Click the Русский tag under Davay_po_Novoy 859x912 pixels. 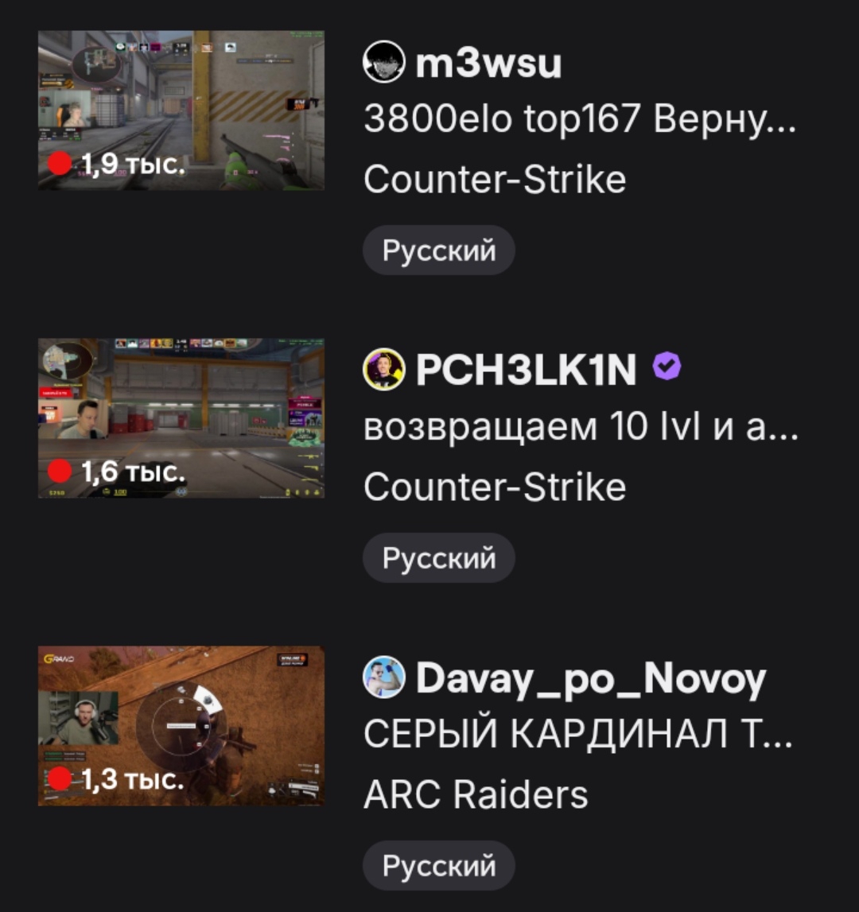[x=439, y=865]
